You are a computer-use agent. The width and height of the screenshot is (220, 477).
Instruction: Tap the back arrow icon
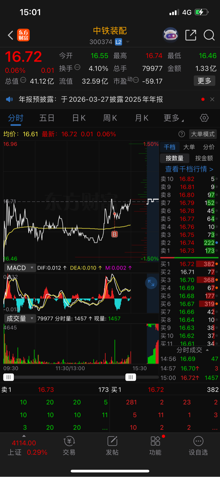coord(11,35)
